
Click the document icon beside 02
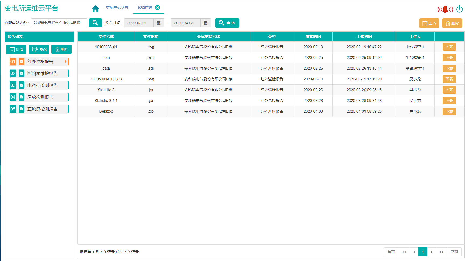coord(22,73)
